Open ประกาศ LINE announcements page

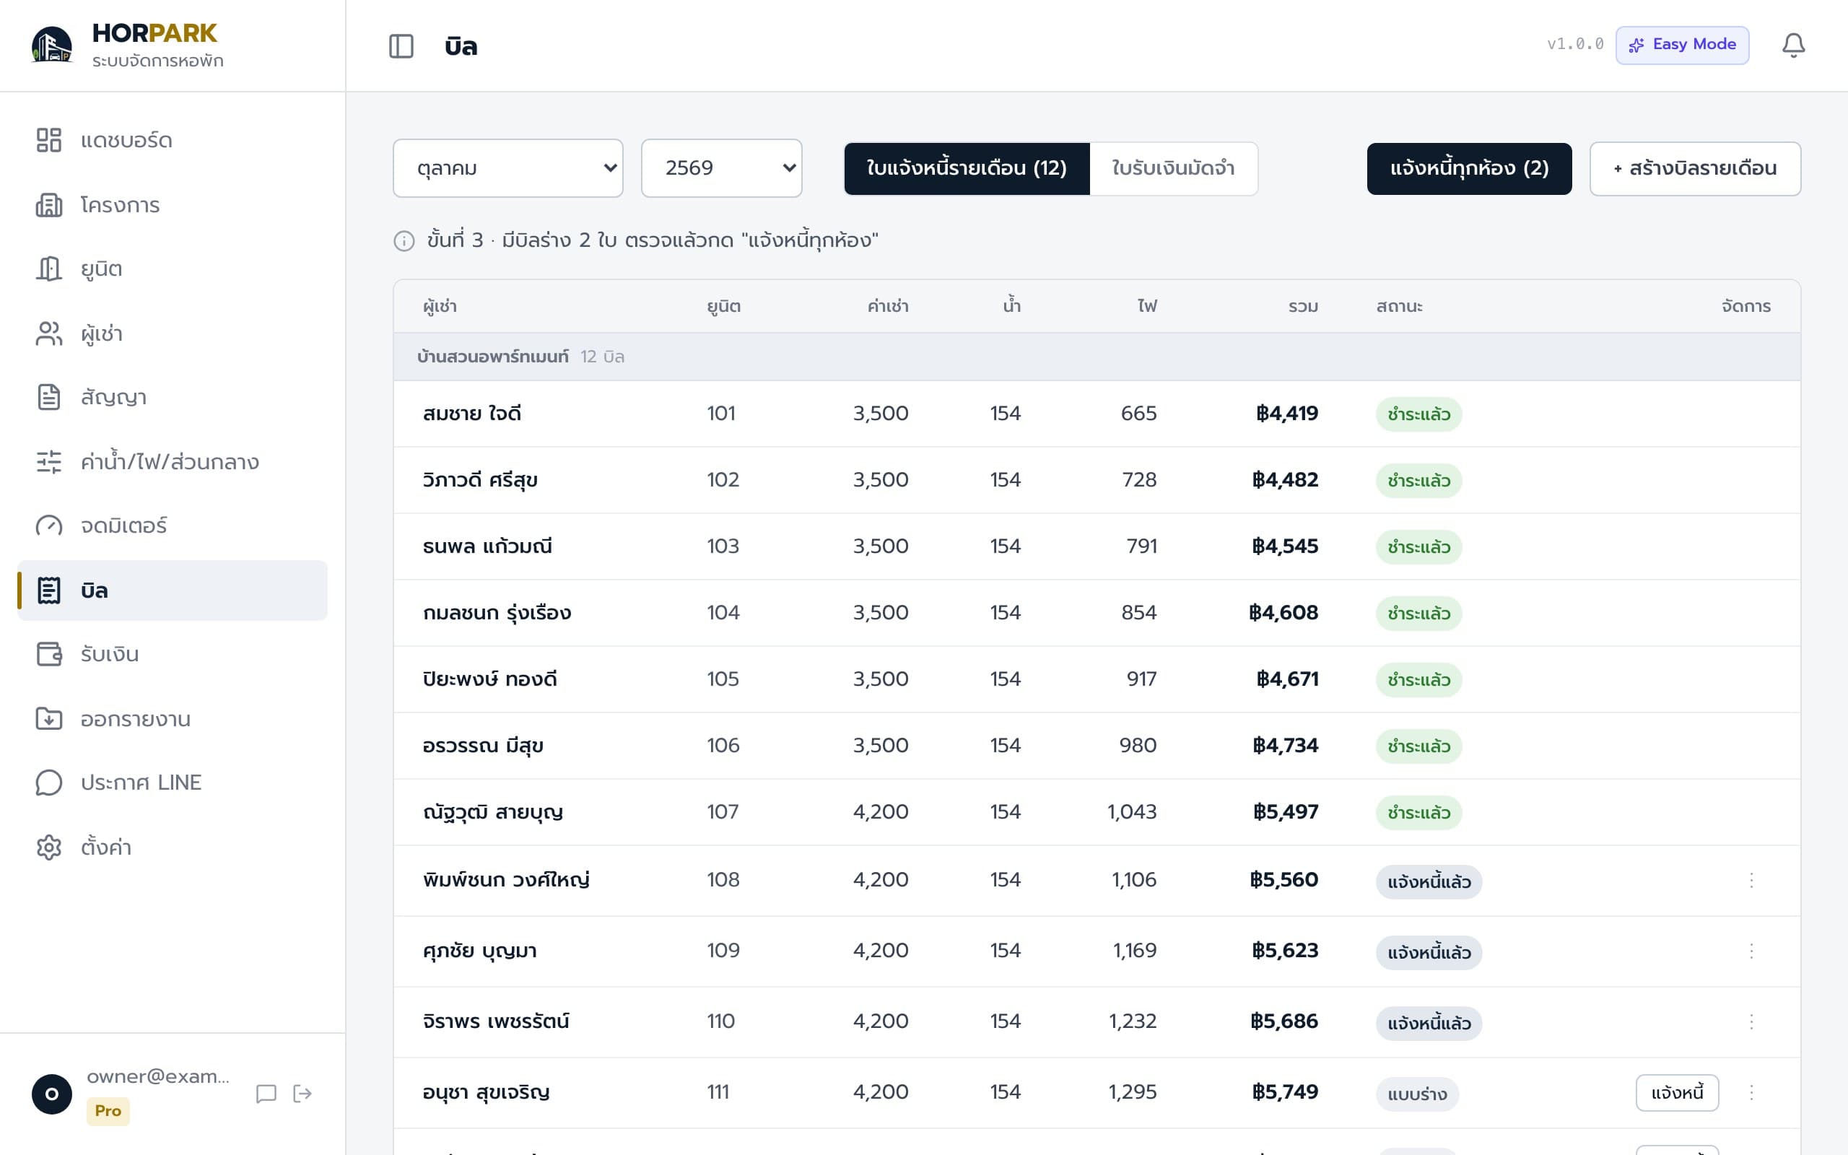pos(173,783)
